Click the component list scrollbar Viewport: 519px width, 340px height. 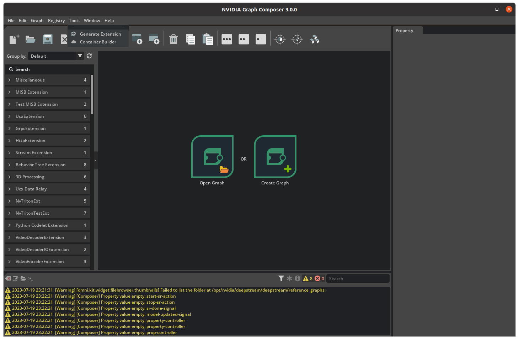92,94
